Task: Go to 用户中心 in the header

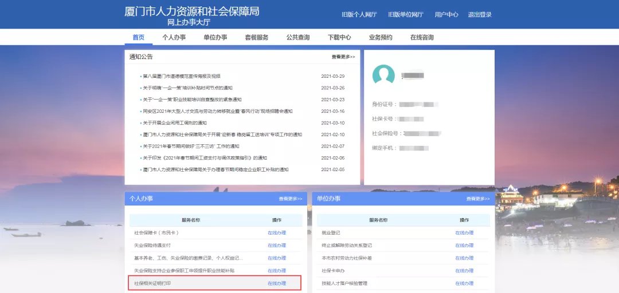Action: point(446,15)
